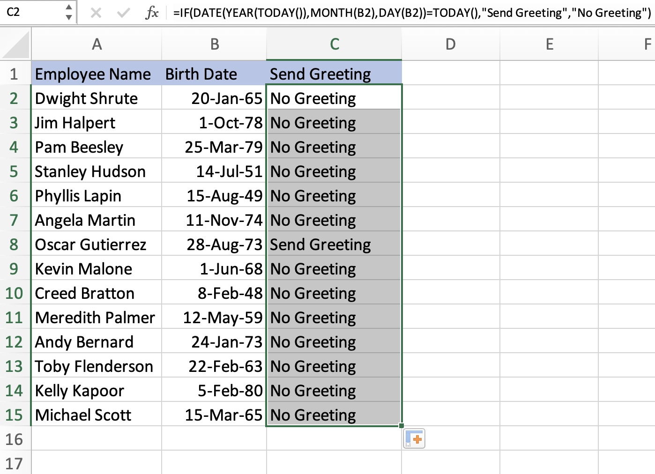Click the No Greeting cell for Angela Martin
Screen dimensions: 655x474
[x=334, y=220]
